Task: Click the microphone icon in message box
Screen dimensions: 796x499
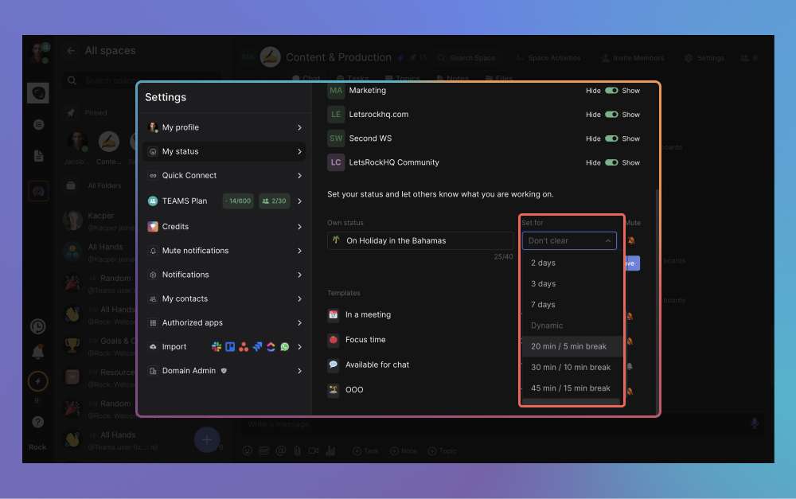Action: pos(754,423)
